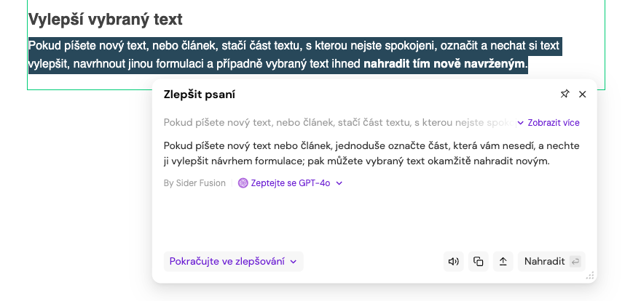This screenshot has width=633, height=301.
Task: Click the By Sider Fusion label
Action: [194, 183]
